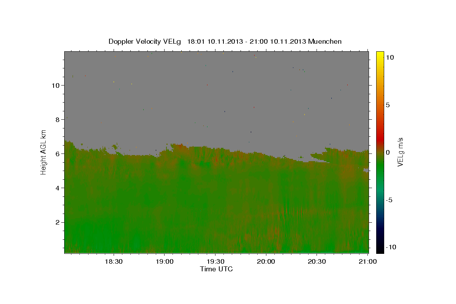Click the end date '21:00 10.11.2013' in the title

(x=278, y=41)
